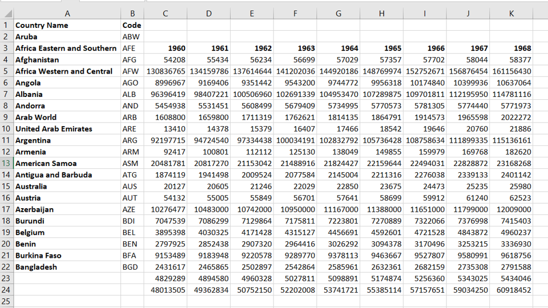Click the 'Burkina Faso' cell
The width and height of the screenshot is (548, 308).
point(67,256)
